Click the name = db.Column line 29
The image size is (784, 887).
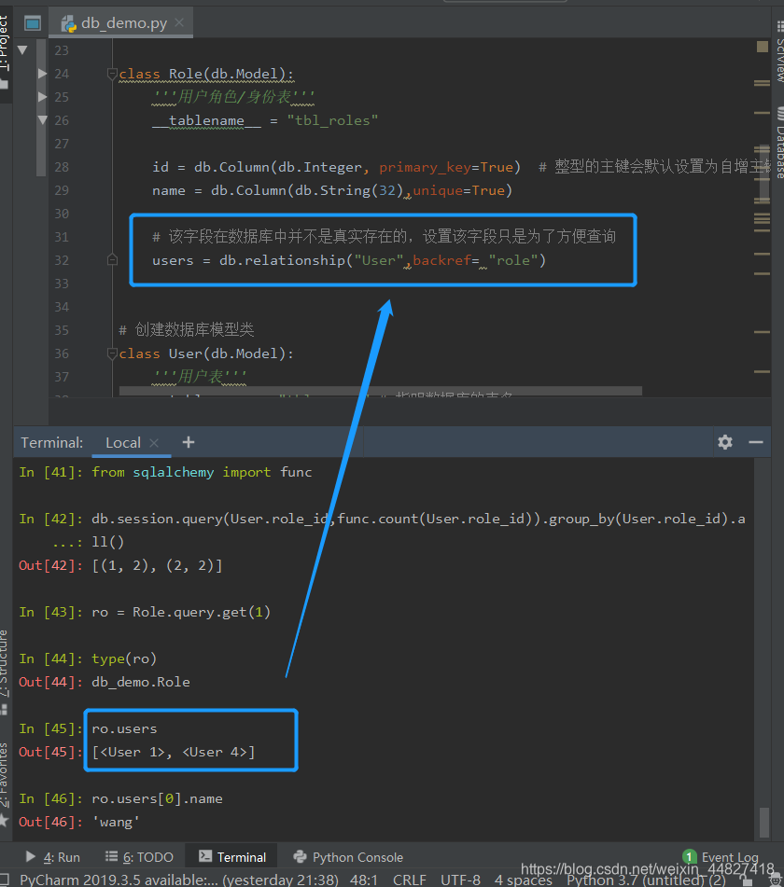pos(332,190)
